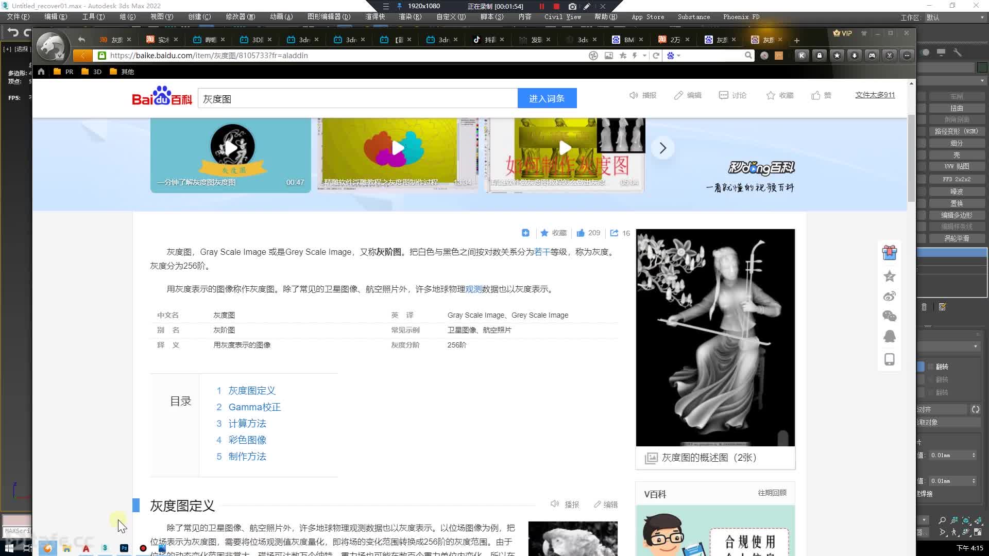This screenshot has width=989, height=556.
Task: Click the browser K toolbar icon
Action: pyautogui.click(x=802, y=56)
